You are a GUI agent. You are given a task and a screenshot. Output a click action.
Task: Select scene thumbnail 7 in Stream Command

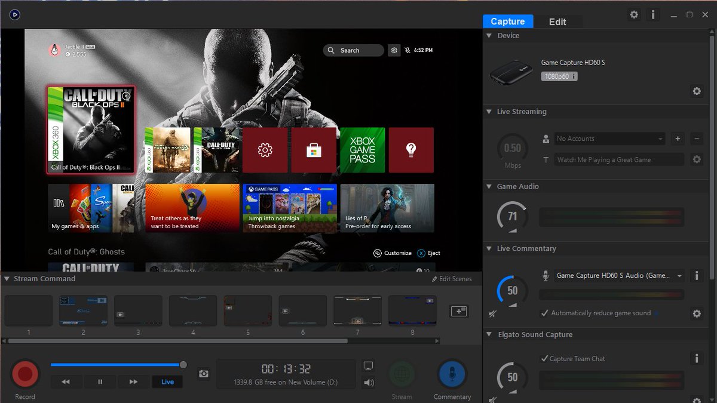(357, 310)
